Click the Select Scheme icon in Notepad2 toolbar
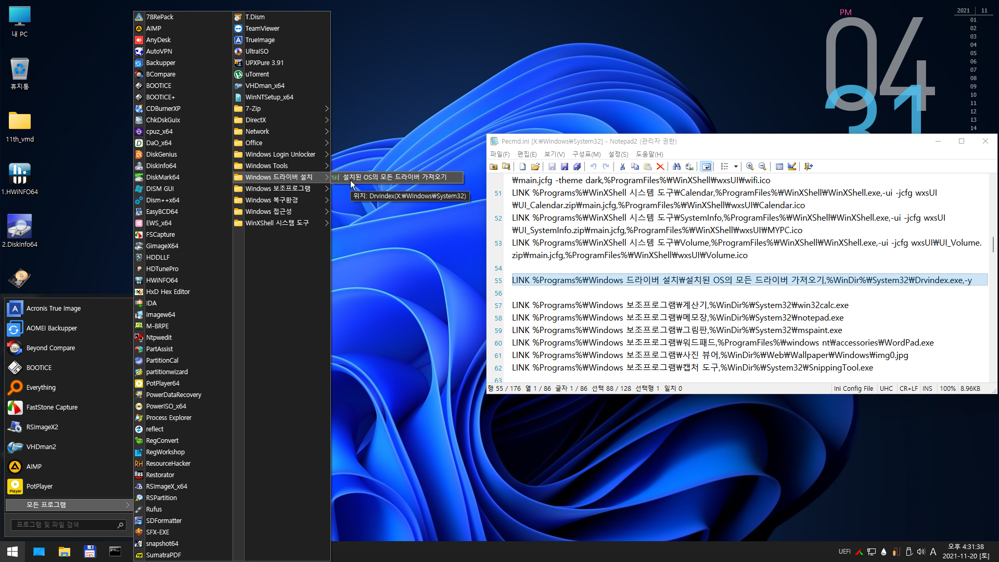This screenshot has width=999, height=562. click(779, 167)
